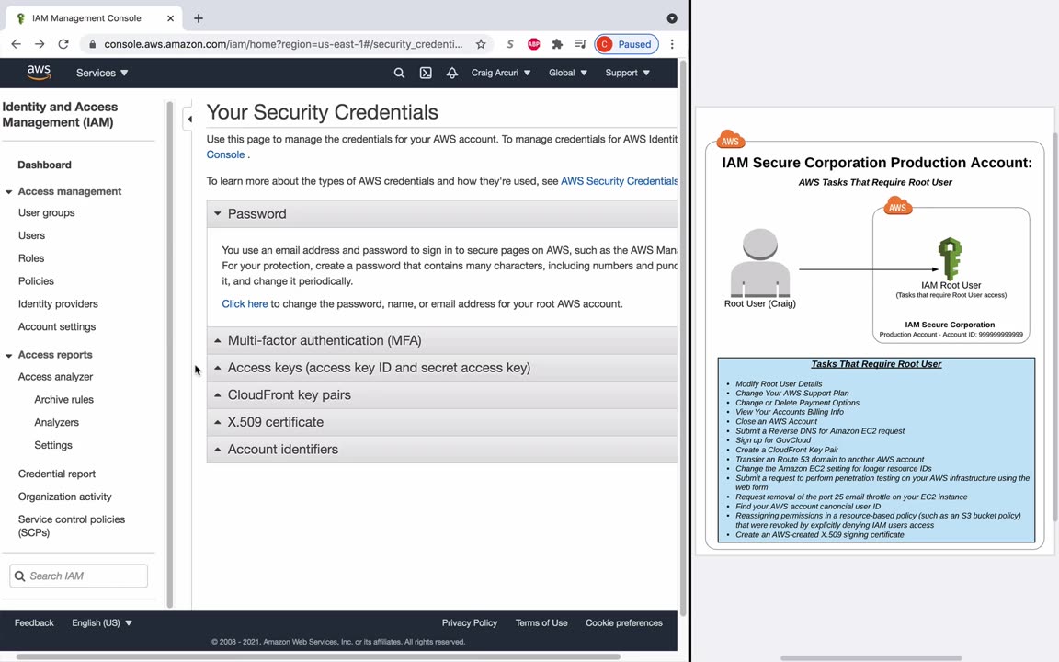The height and width of the screenshot is (662, 1059).
Task: Expand the Access keys section
Action: [441, 368]
